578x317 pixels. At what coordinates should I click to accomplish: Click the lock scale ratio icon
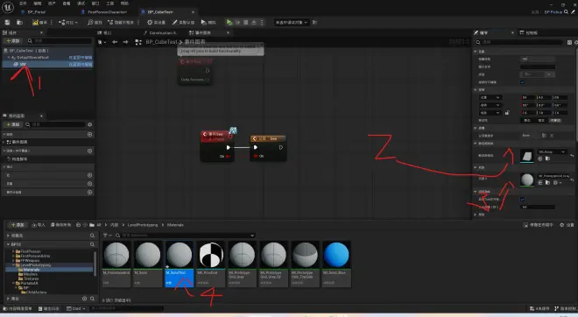click(x=507, y=113)
